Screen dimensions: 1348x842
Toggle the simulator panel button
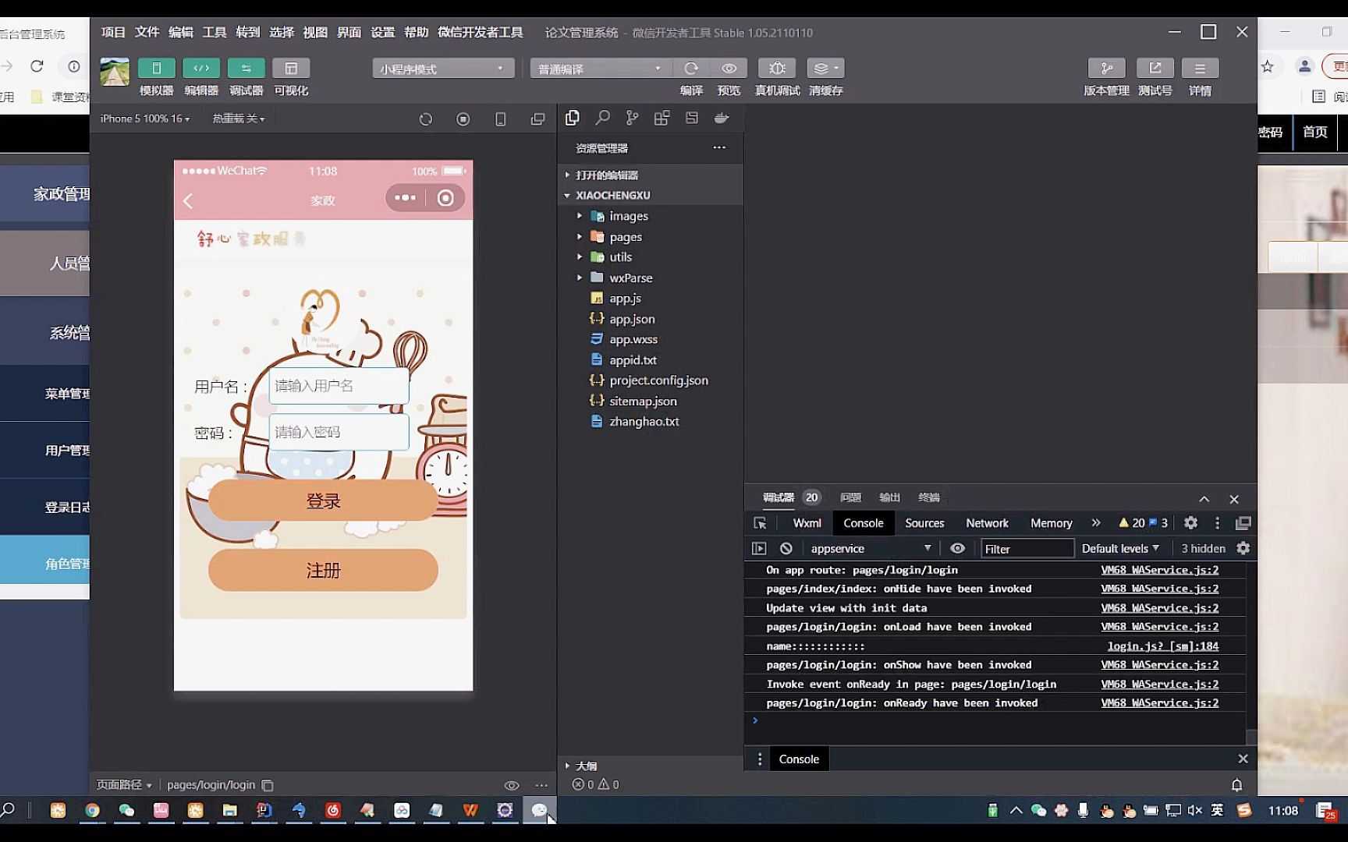tap(156, 69)
